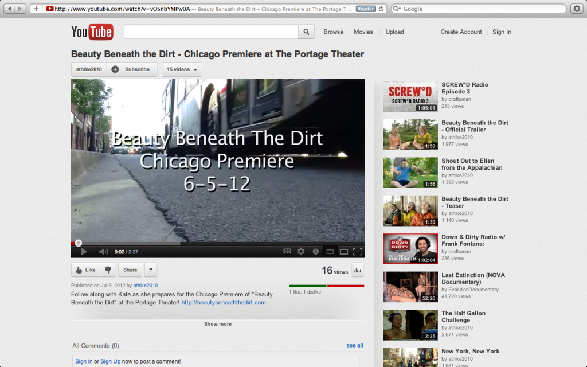Click the Share button
The height and width of the screenshot is (367, 587).
pos(130,270)
